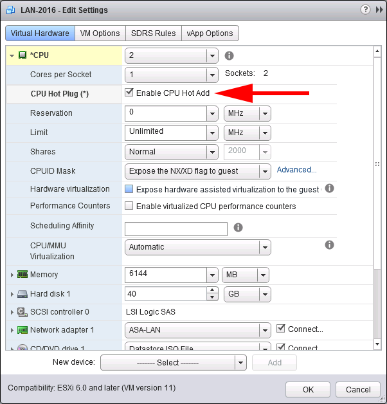Click the scrollbar up arrow

tap(377, 51)
